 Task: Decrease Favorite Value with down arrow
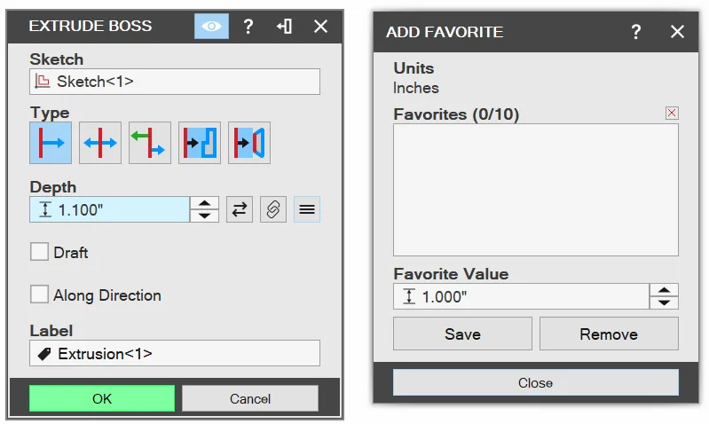pos(664,302)
